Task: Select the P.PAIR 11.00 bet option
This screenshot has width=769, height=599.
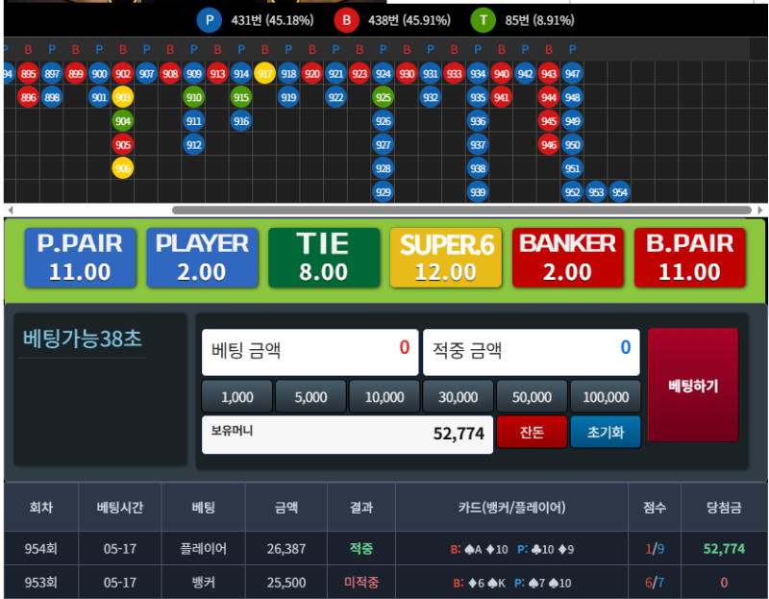Action: [80, 258]
